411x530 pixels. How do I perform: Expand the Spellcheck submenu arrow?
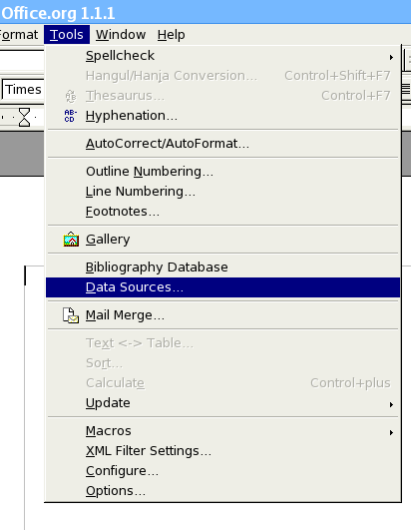point(391,58)
